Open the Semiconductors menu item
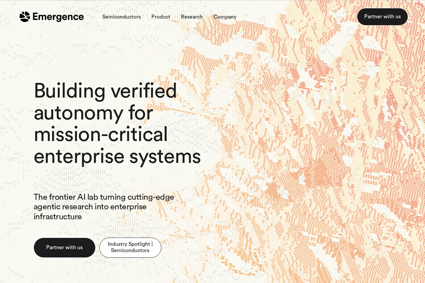Image resolution: width=425 pixels, height=283 pixels. click(x=122, y=17)
